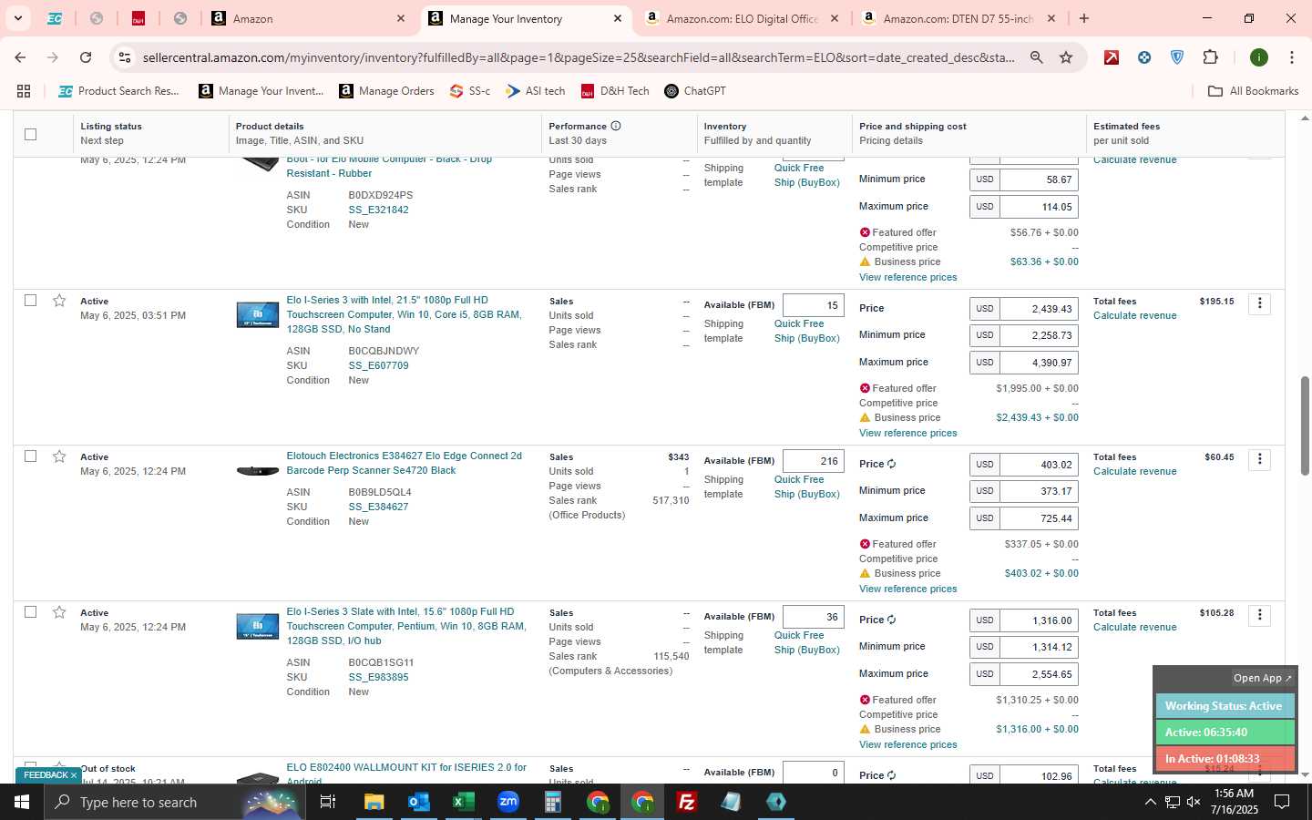This screenshot has width=1312, height=820.
Task: Edit the maximum price field showing 725.44
Action: (x=1039, y=518)
